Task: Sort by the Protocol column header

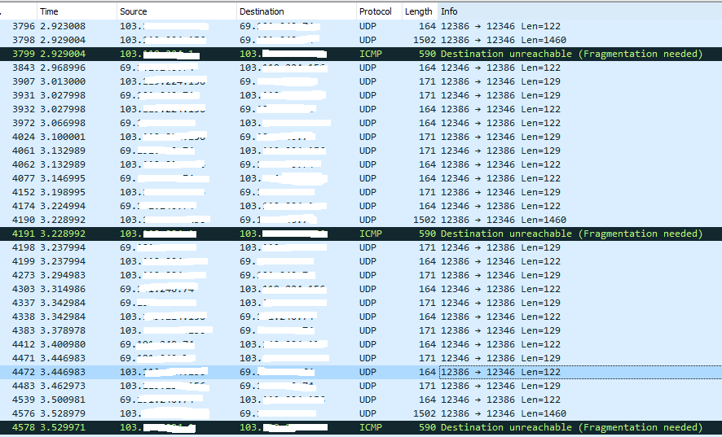Action: (379, 11)
